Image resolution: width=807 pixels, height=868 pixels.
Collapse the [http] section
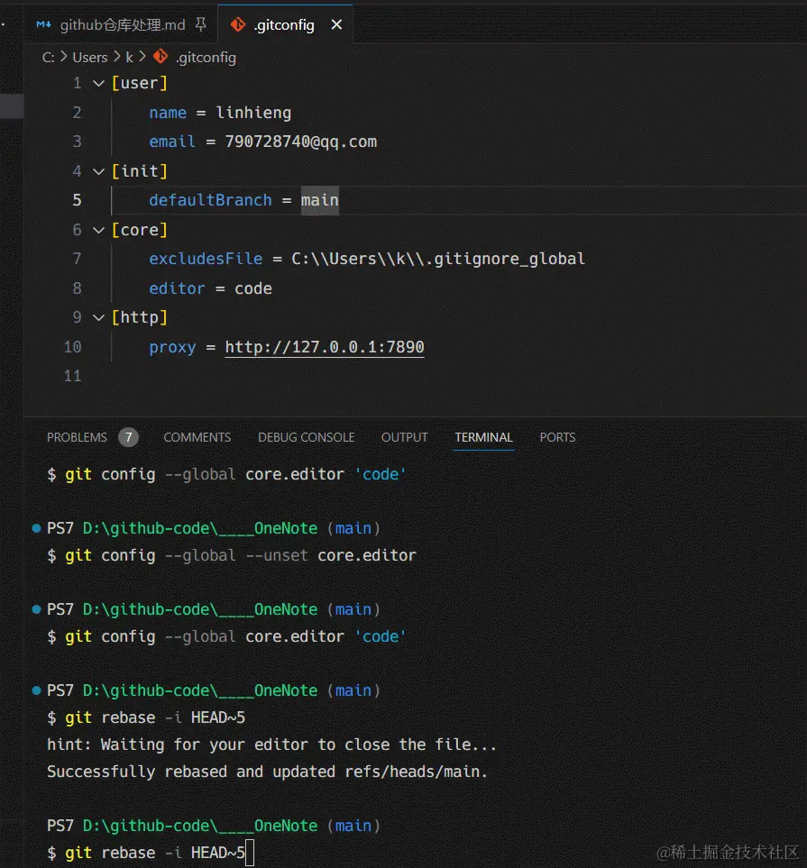[x=98, y=316]
